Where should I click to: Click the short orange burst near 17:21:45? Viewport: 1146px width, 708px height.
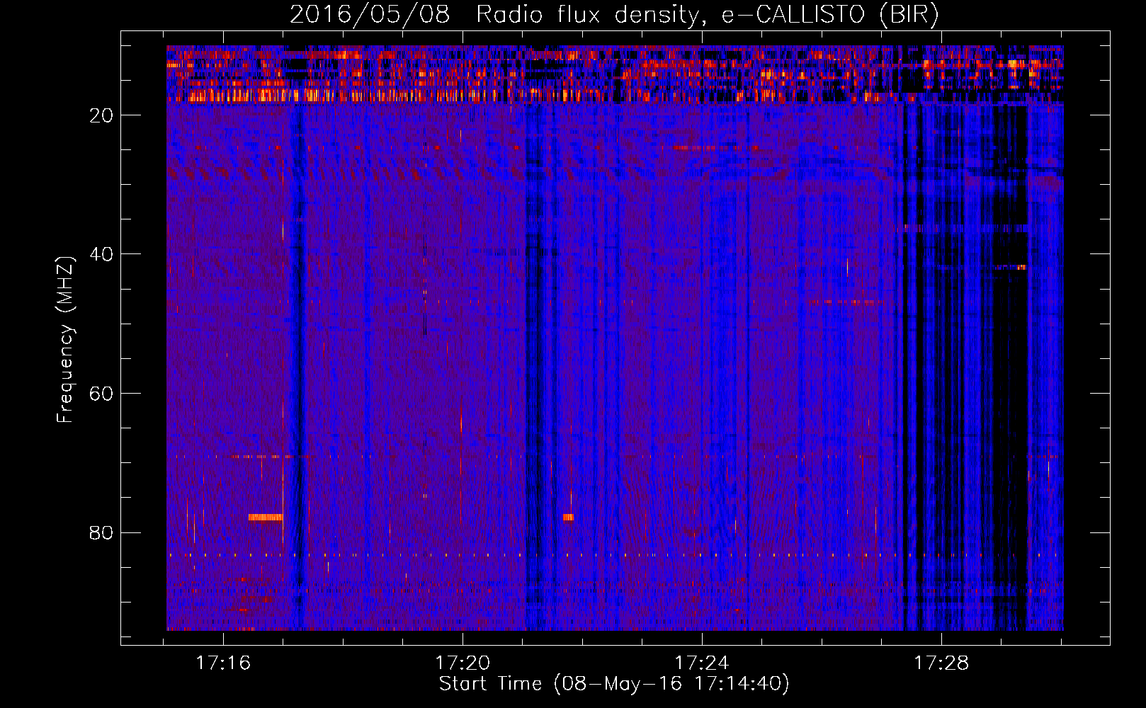[x=568, y=518]
